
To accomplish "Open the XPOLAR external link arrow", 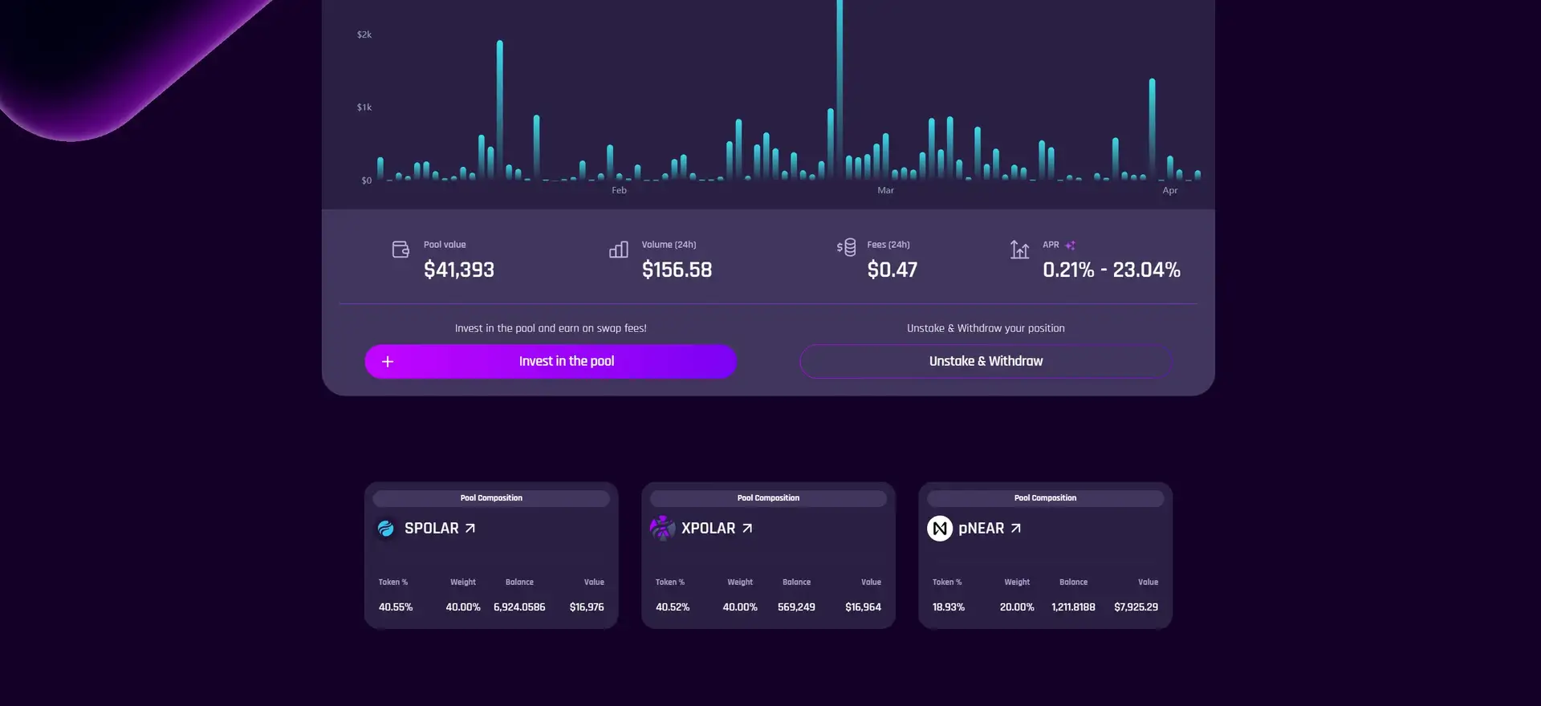I will (747, 529).
